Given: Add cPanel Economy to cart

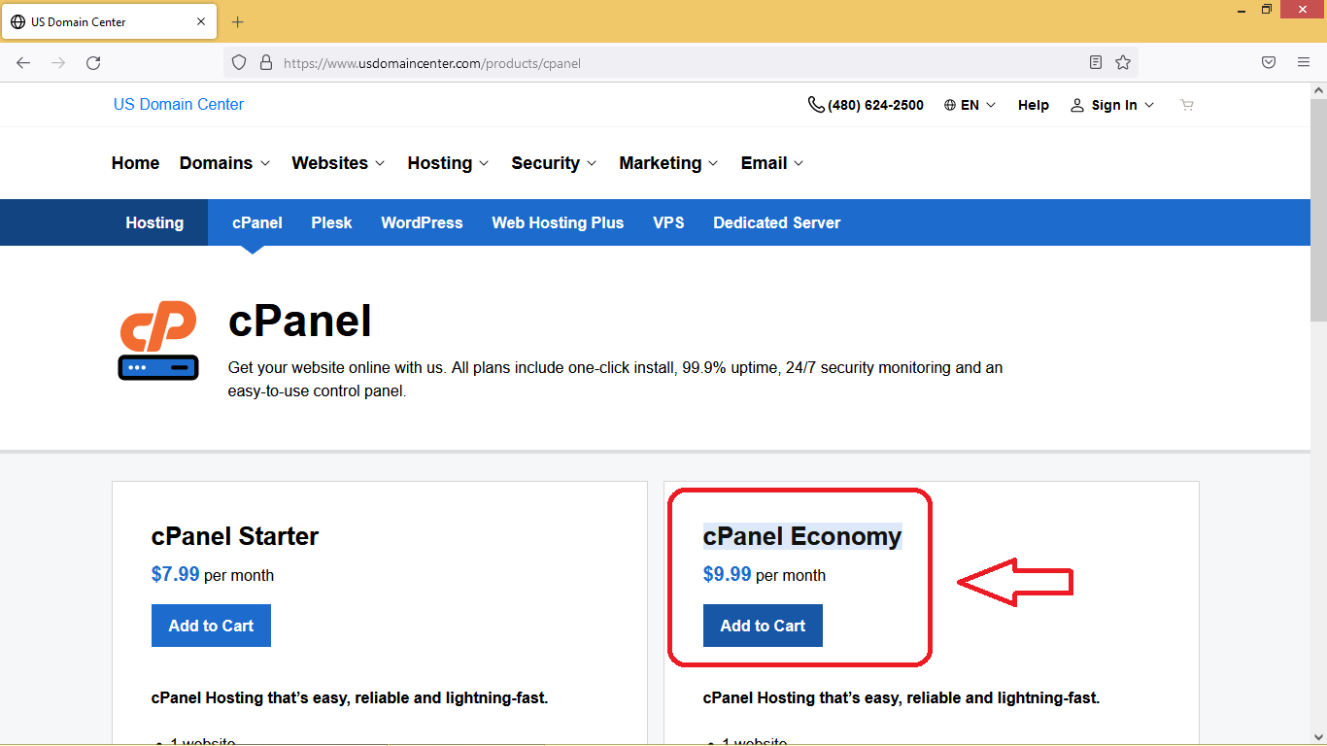Looking at the screenshot, I should click(x=763, y=626).
